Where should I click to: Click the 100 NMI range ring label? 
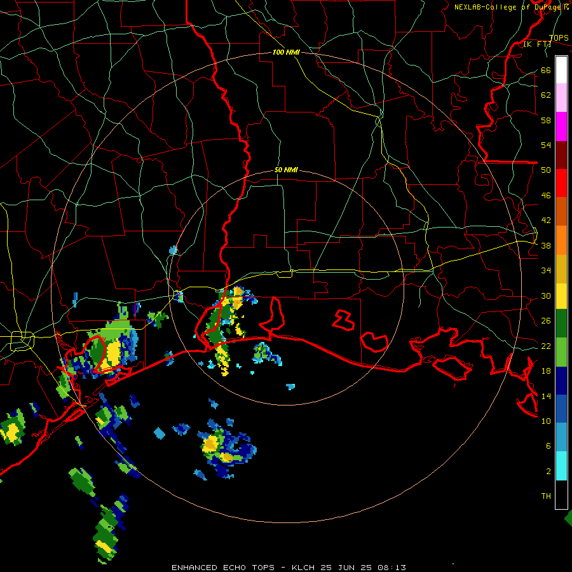coord(286,52)
